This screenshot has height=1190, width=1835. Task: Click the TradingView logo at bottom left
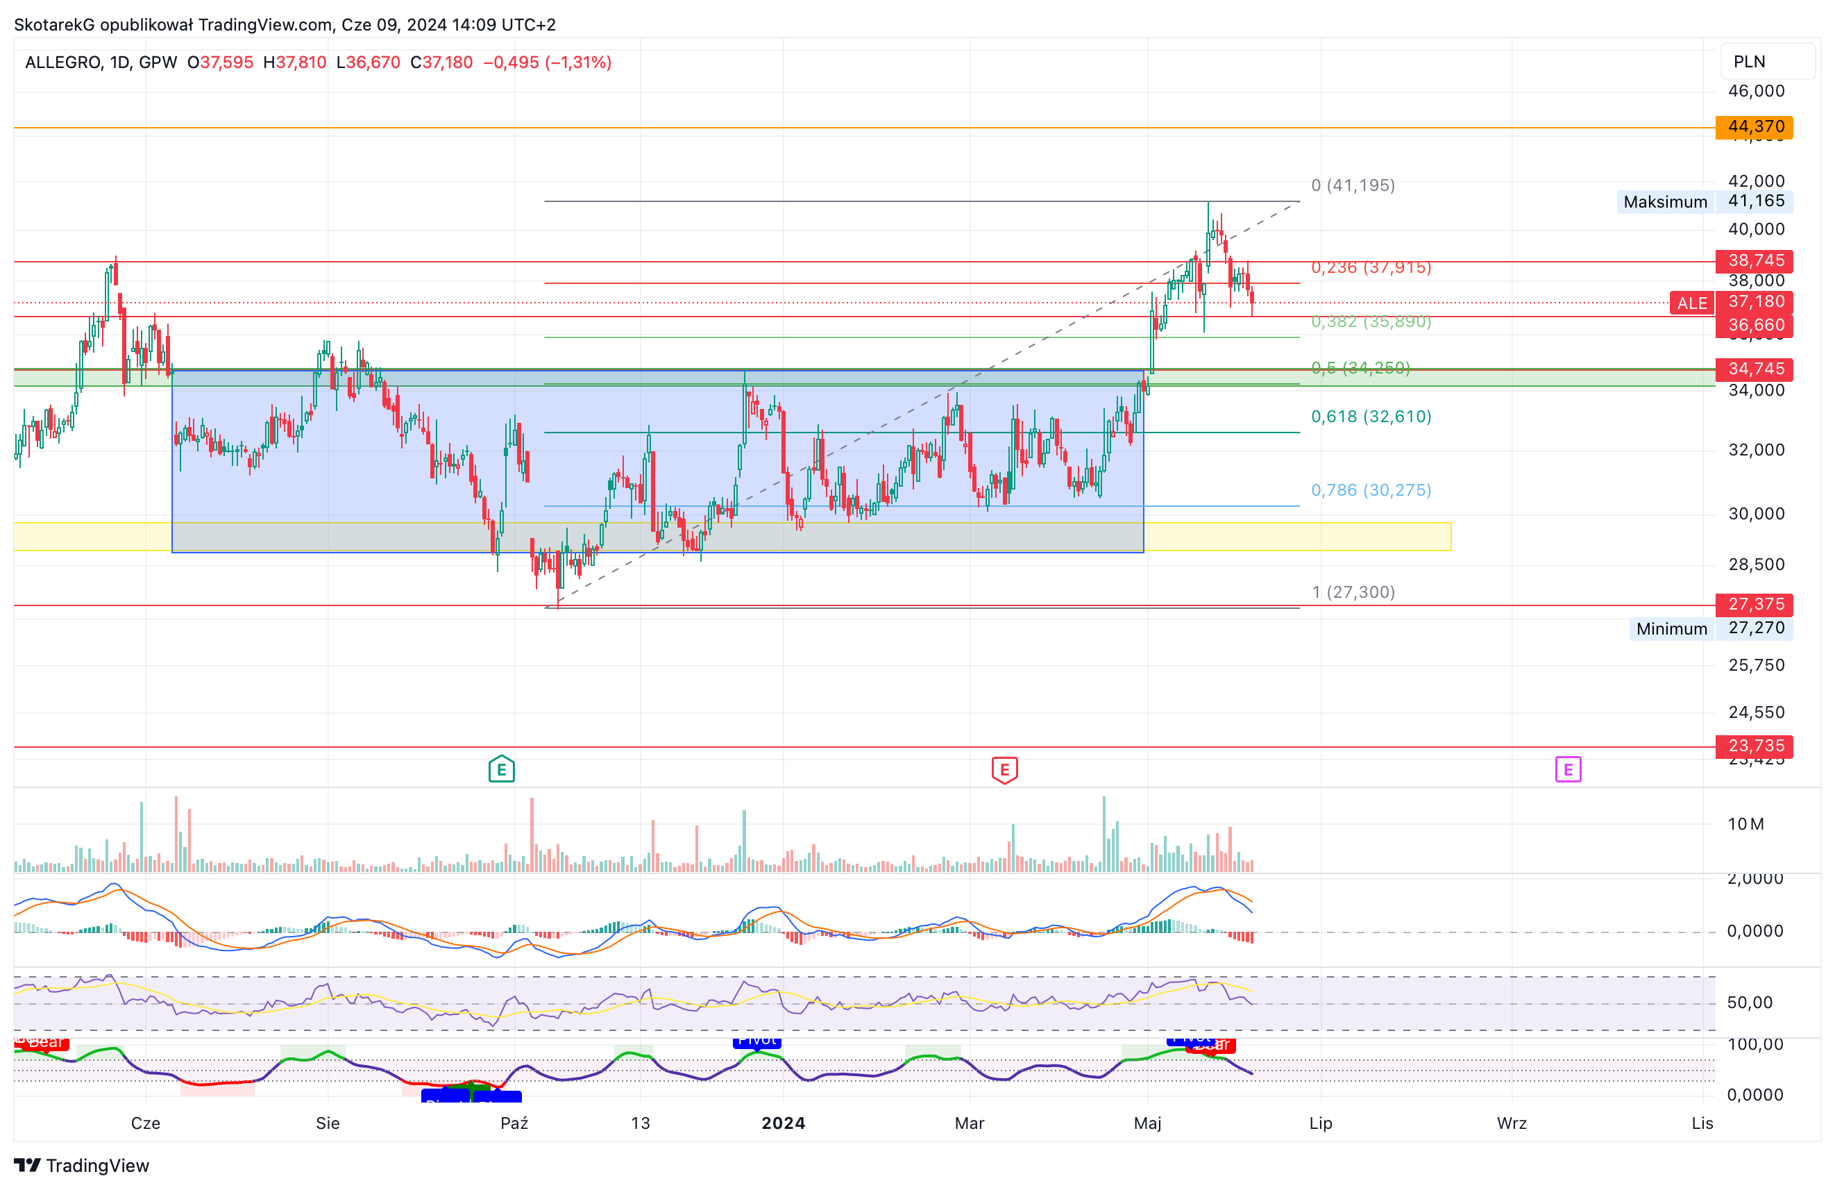[81, 1165]
